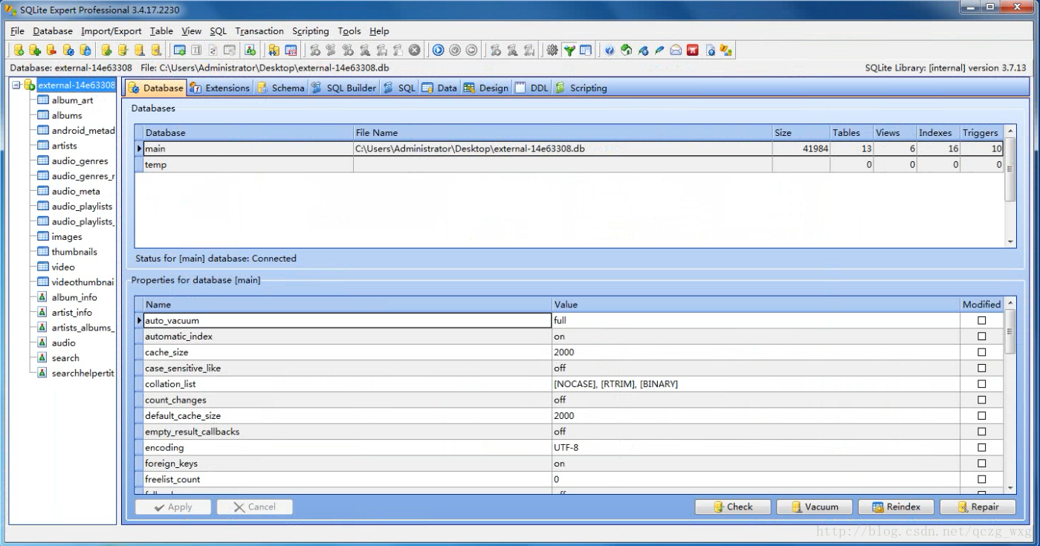Click the New View toolbar icon
Viewport: 1040px width, 546px height.
[251, 50]
